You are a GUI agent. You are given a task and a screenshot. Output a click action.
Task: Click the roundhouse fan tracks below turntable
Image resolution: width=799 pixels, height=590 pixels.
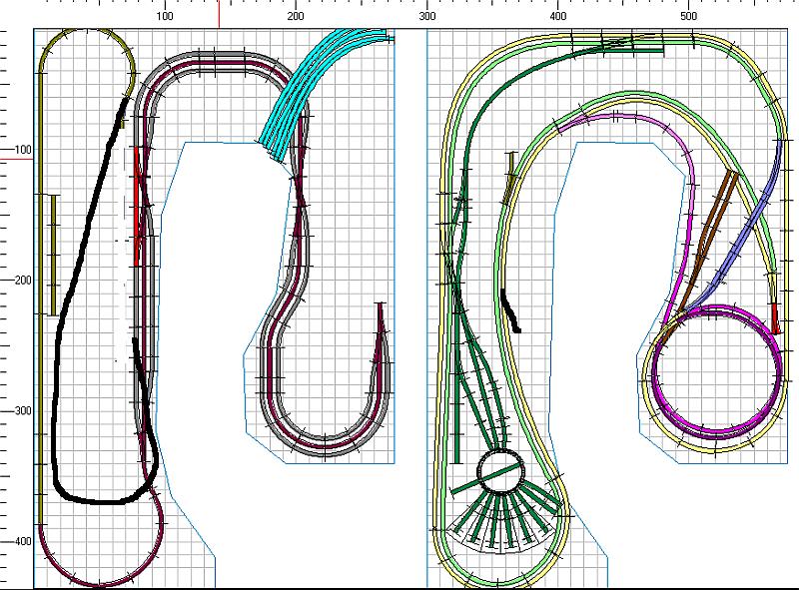pyautogui.click(x=499, y=524)
